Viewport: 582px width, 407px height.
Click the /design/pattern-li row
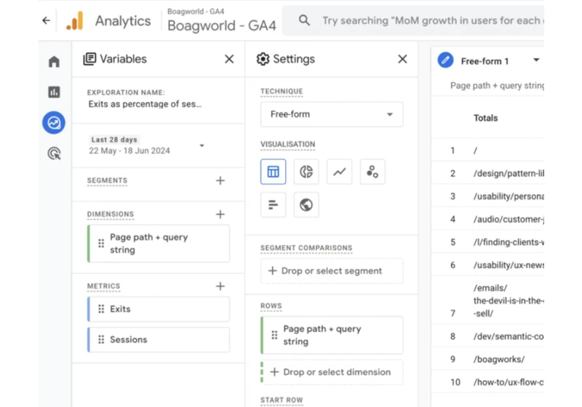[487, 173]
